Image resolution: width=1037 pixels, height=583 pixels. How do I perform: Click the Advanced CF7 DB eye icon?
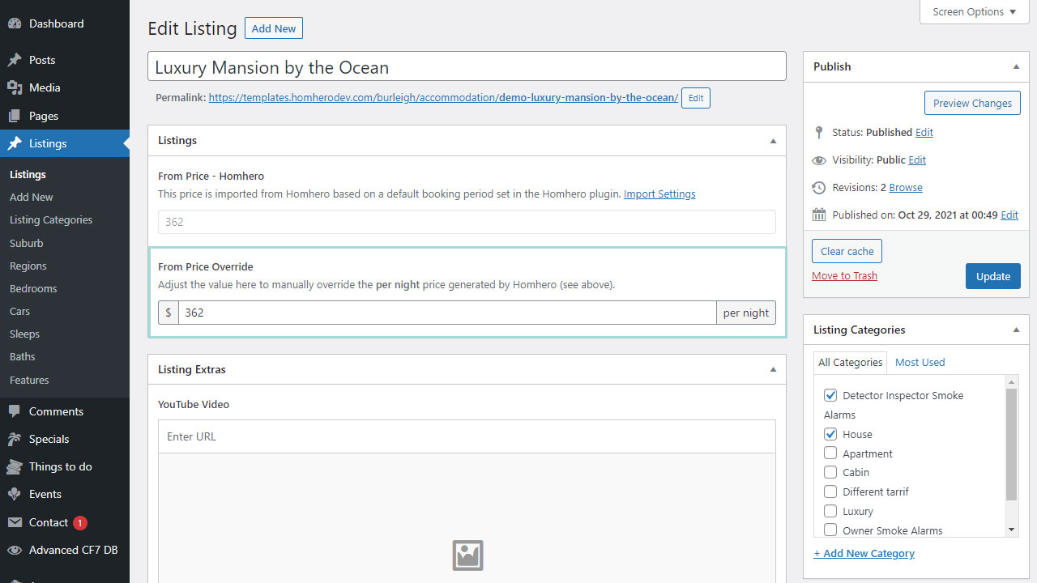[x=15, y=551]
